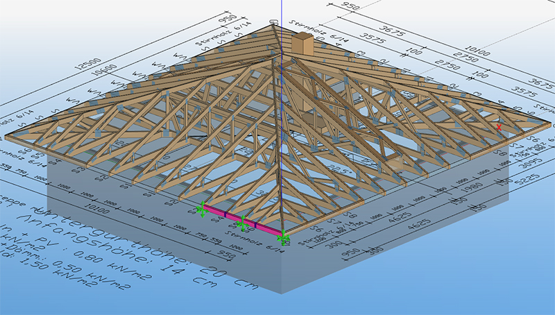This screenshot has width=555, height=315.
Task: Click green support marker at roof corner
Action: (283, 238)
